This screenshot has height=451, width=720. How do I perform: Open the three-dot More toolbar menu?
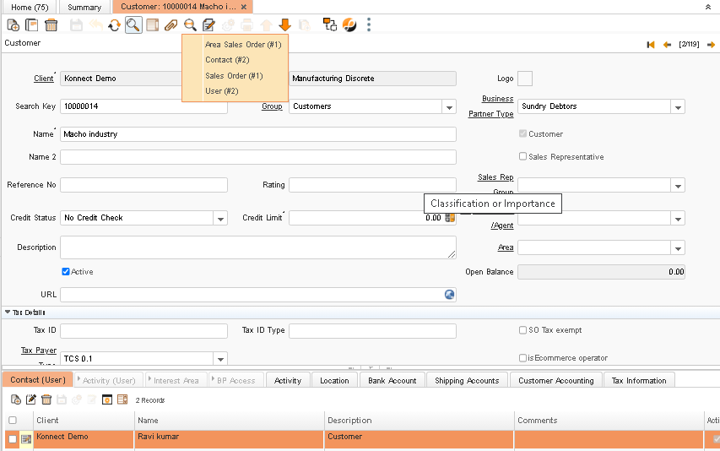click(x=369, y=24)
